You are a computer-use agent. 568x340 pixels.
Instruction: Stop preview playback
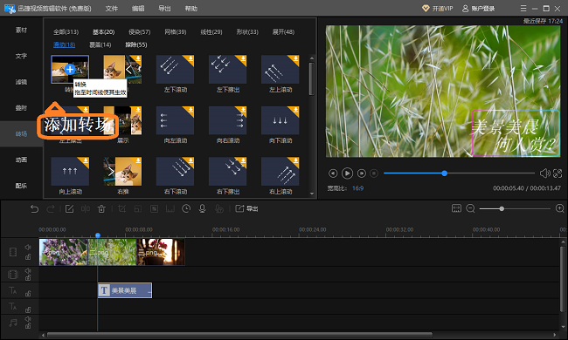(374, 173)
